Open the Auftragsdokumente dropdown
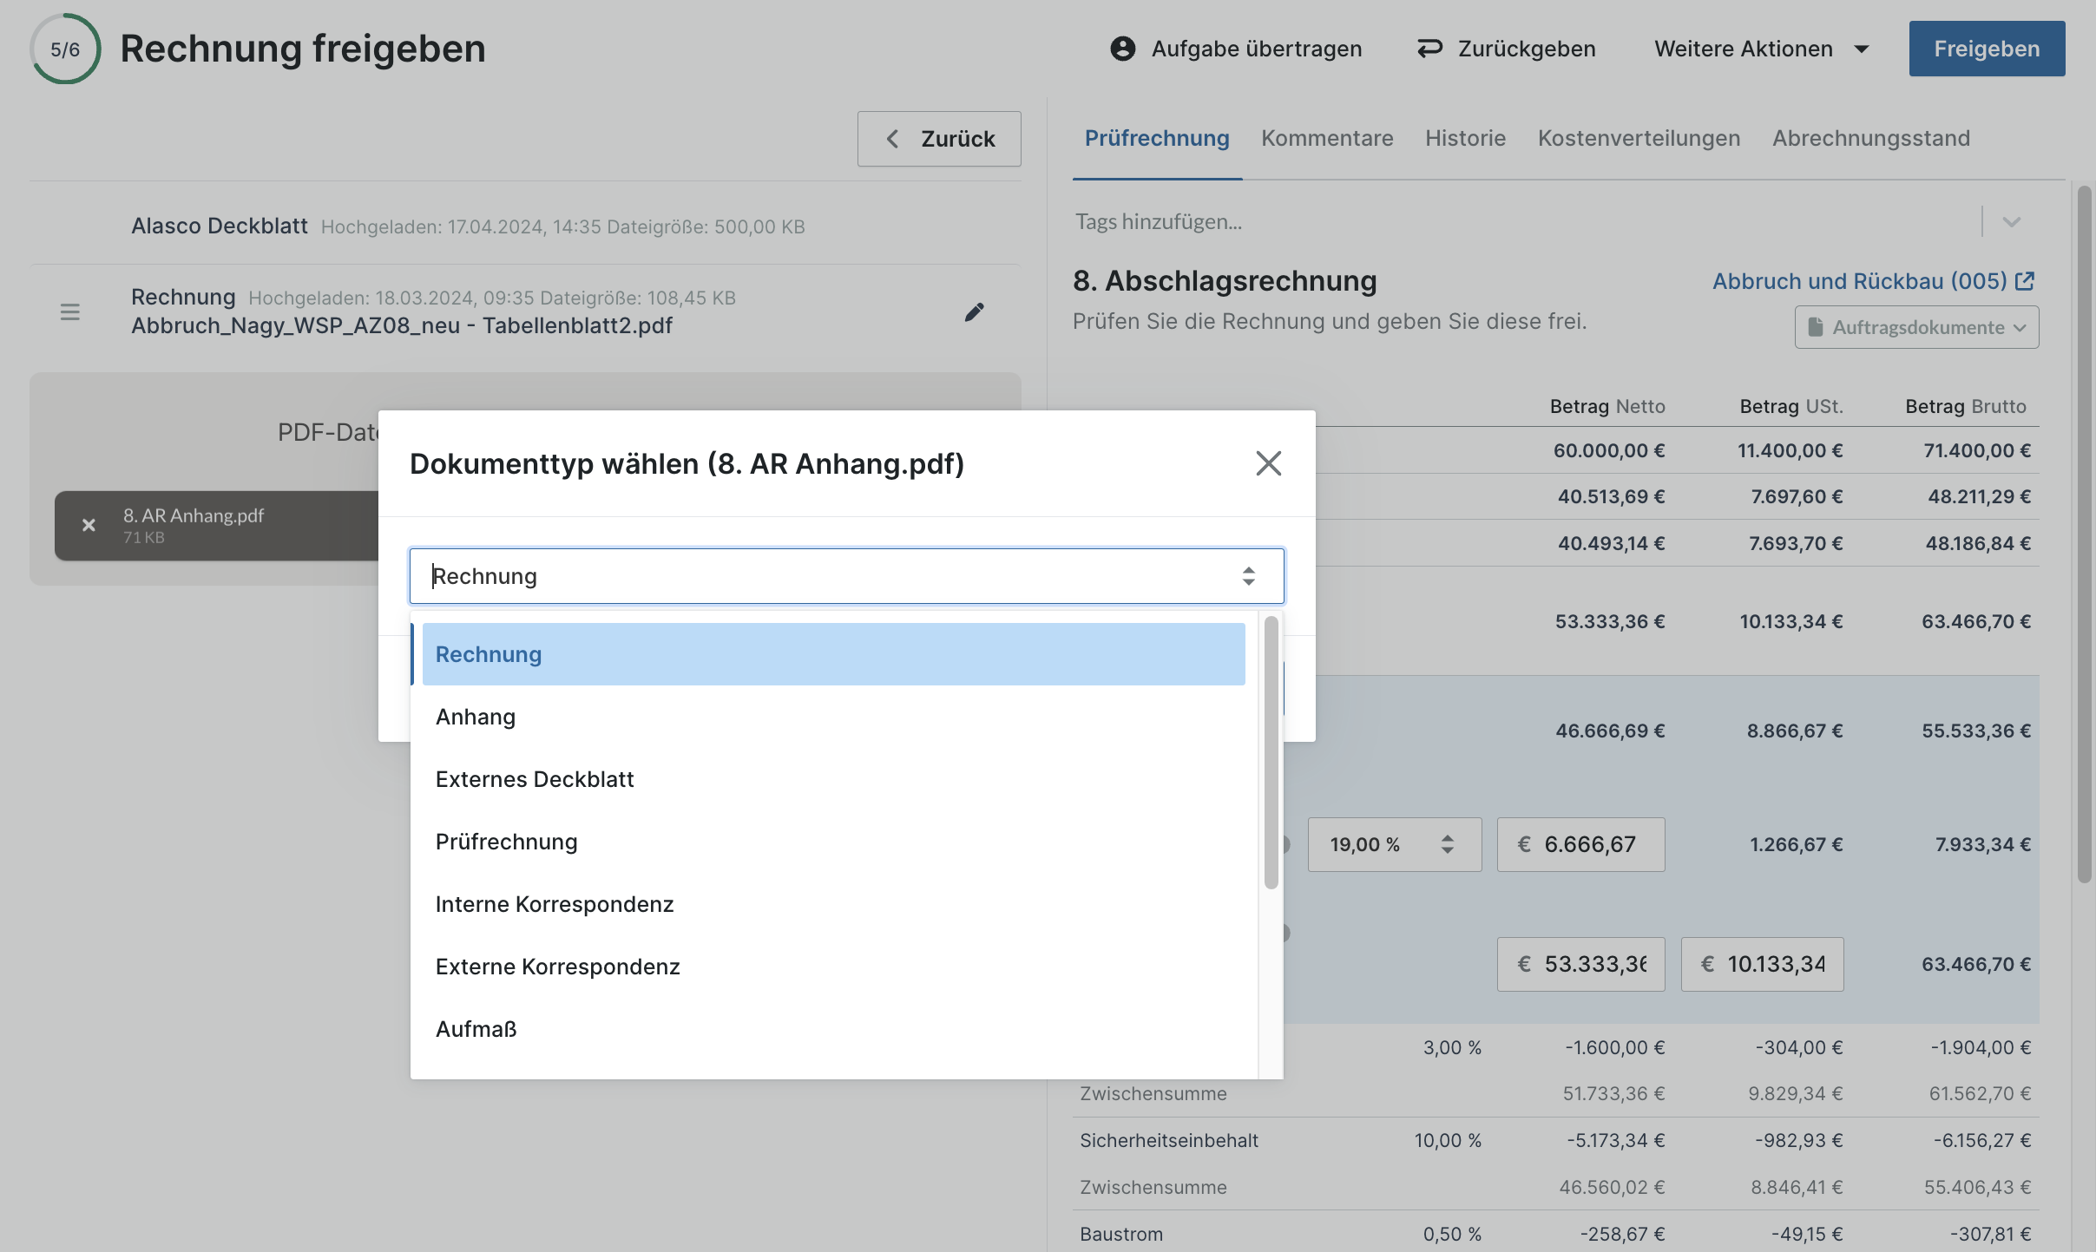This screenshot has height=1252, width=2096. (x=1916, y=327)
